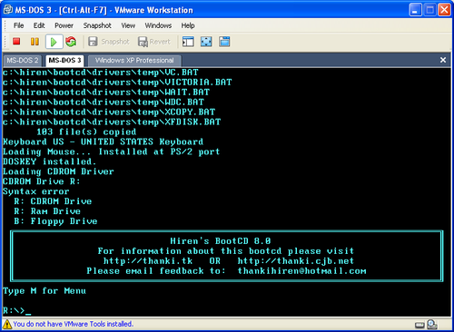Click thankihiren@hotmail.com email text
454x332 pixels.
[x=301, y=271]
